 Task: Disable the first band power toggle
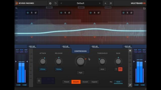(x=28, y=13)
